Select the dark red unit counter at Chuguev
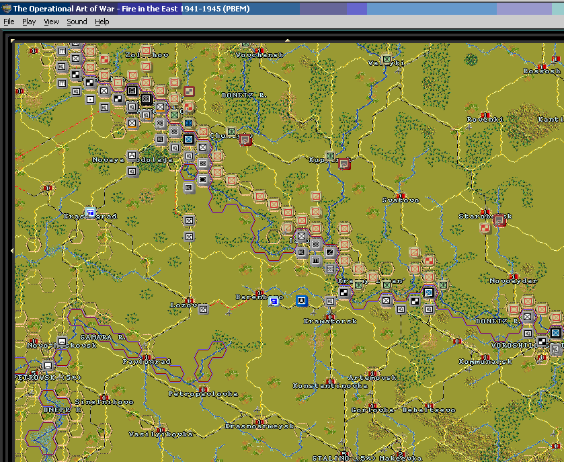The height and width of the screenshot is (462, 564). [245, 139]
